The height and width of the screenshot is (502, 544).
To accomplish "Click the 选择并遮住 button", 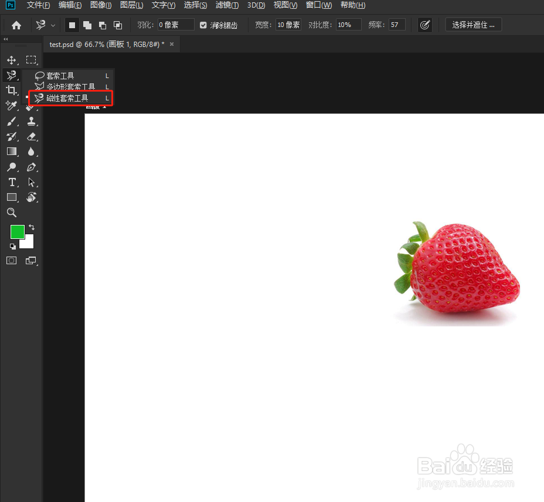I will [x=473, y=25].
